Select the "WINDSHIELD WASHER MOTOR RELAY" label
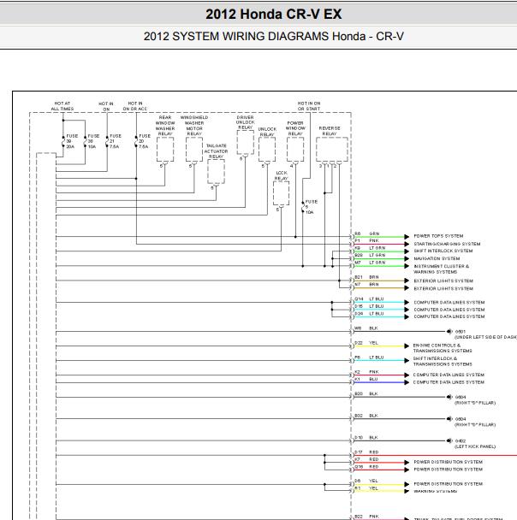517x520 pixels. pos(194,126)
